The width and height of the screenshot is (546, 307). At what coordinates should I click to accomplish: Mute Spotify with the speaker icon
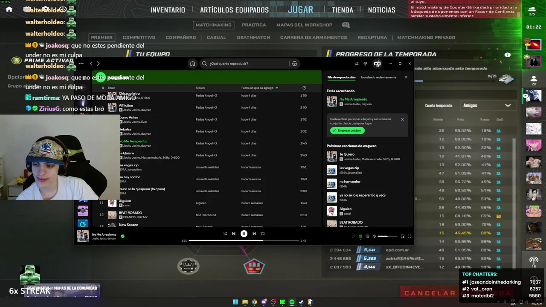click(374, 236)
